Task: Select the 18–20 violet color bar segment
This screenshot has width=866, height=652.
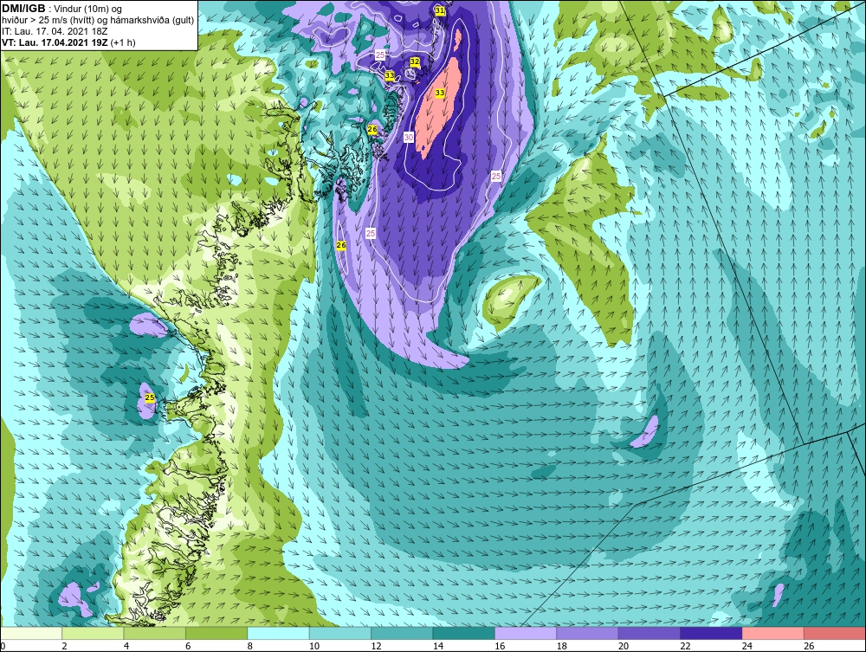Action: tap(588, 633)
